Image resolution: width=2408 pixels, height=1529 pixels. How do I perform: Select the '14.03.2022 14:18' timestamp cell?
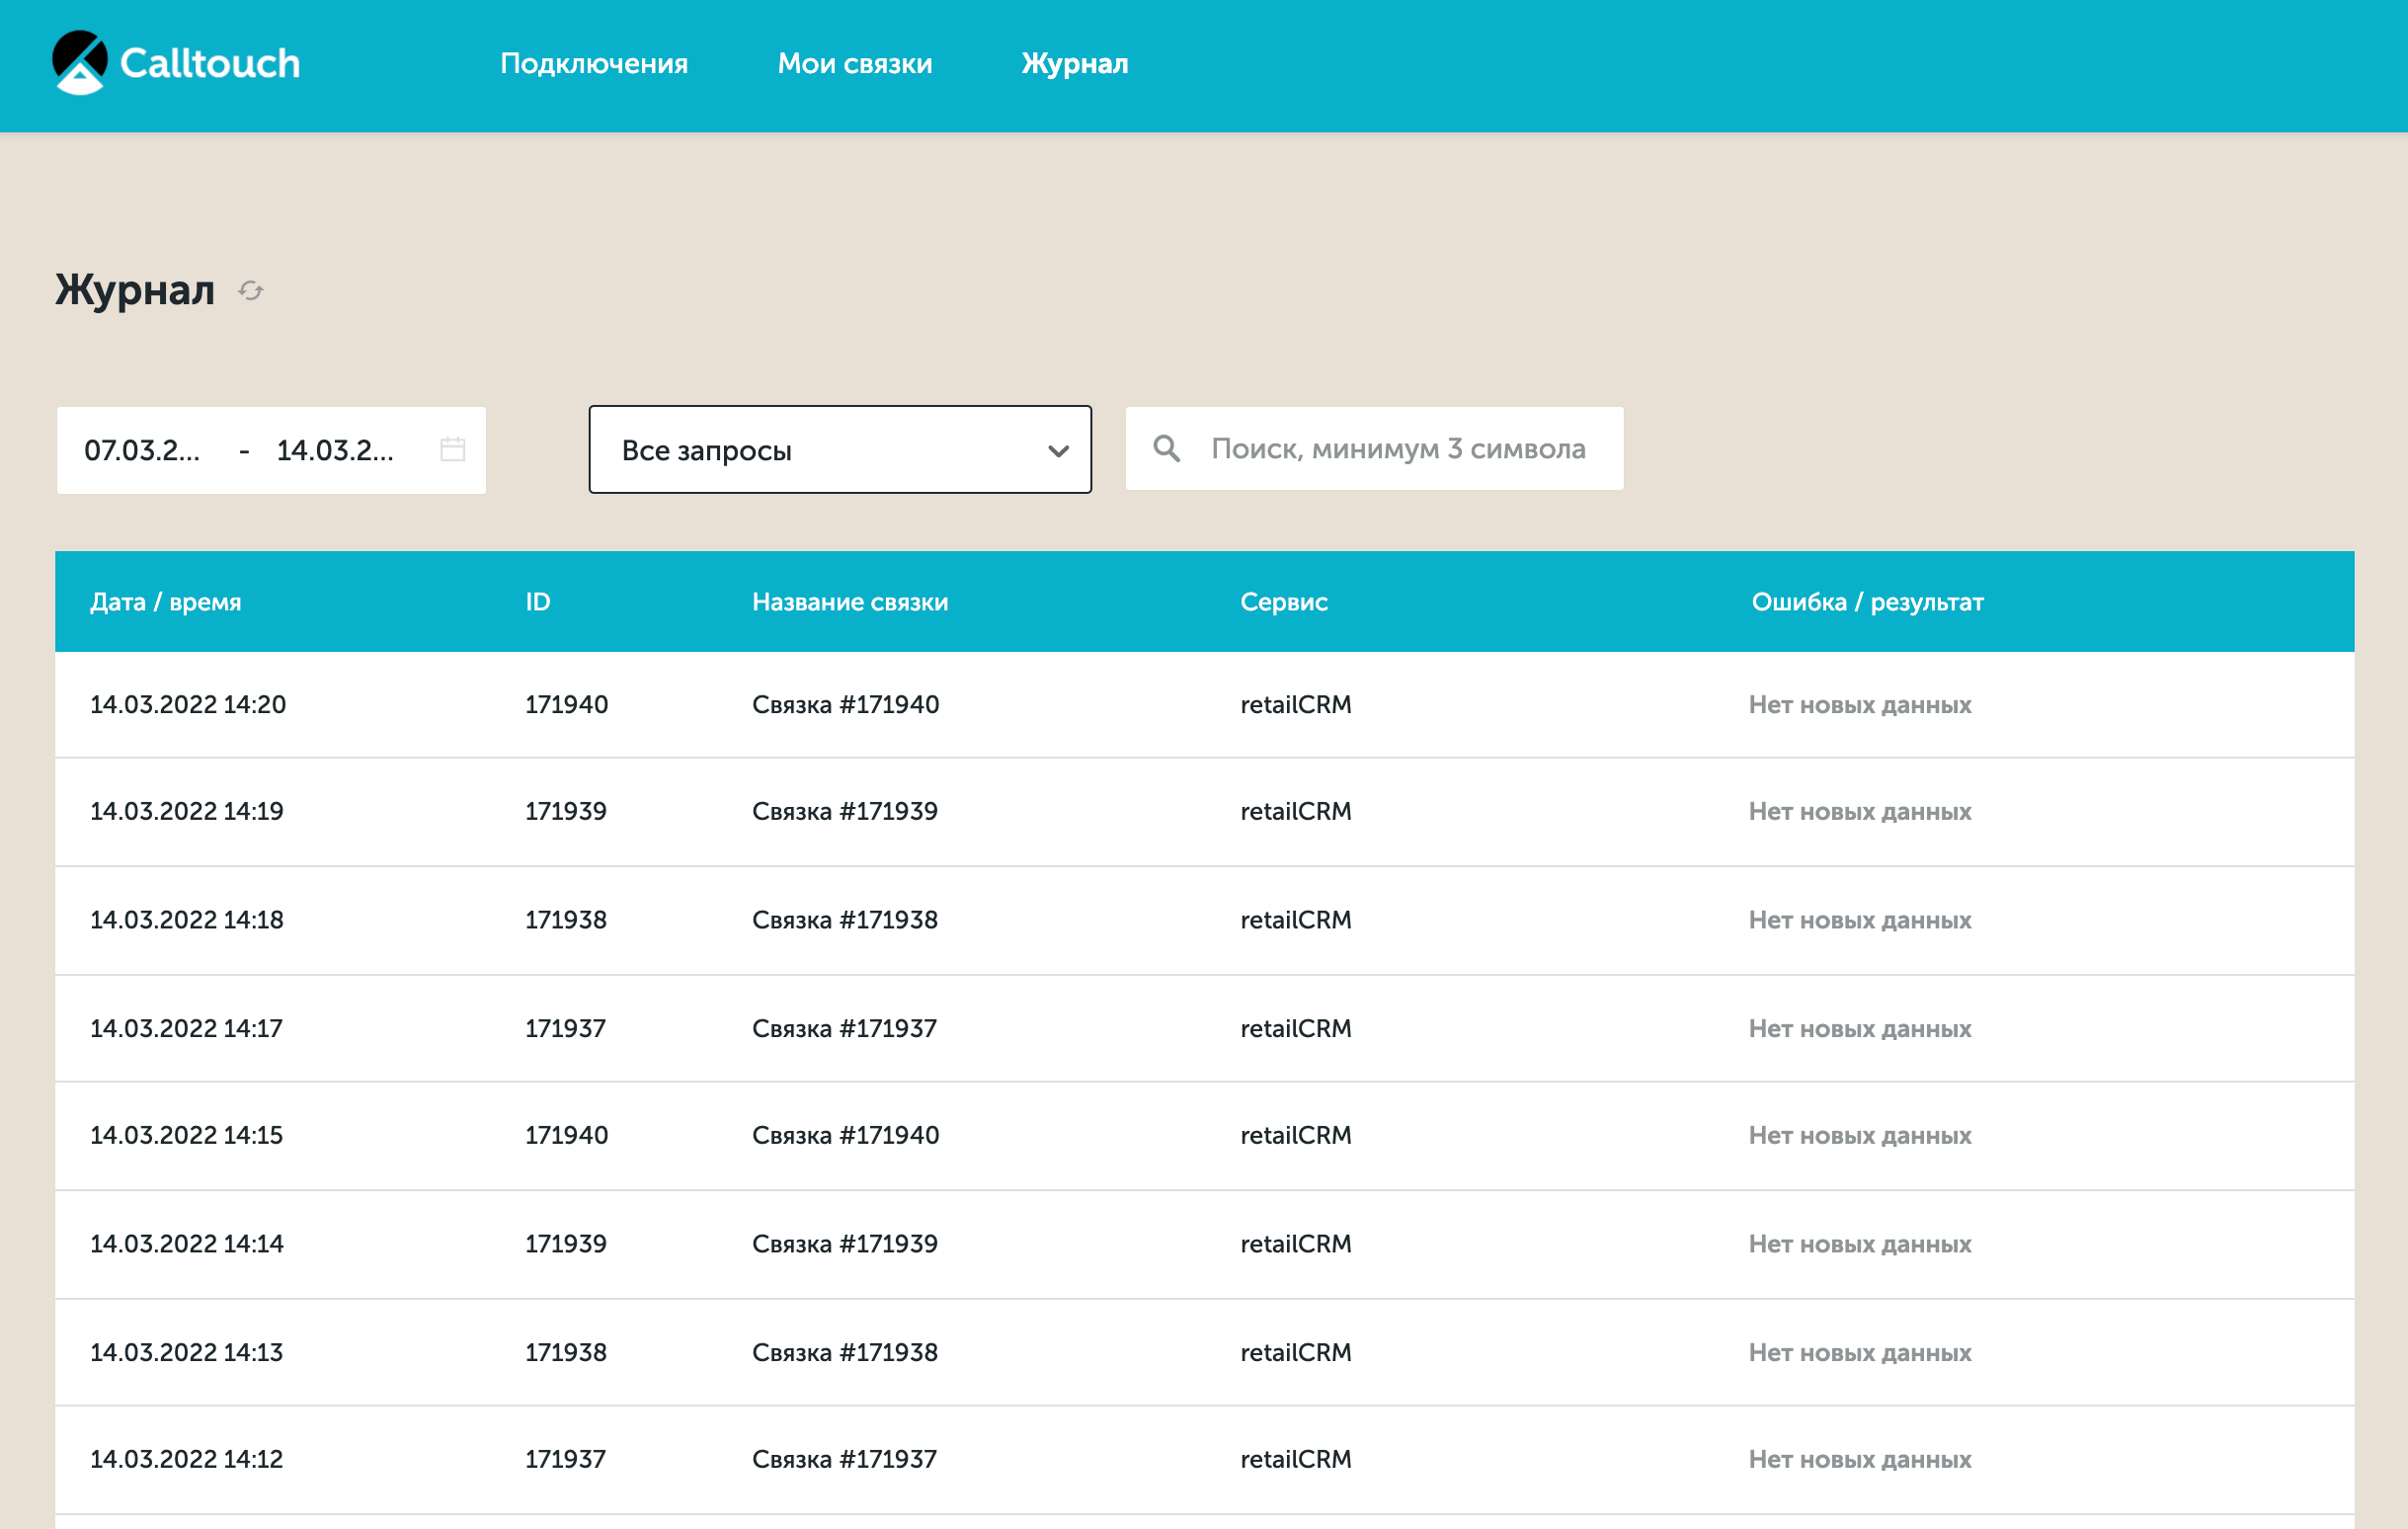tap(187, 920)
